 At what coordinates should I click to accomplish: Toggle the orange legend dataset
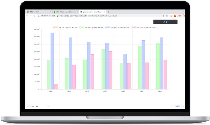[x=55, y=27]
